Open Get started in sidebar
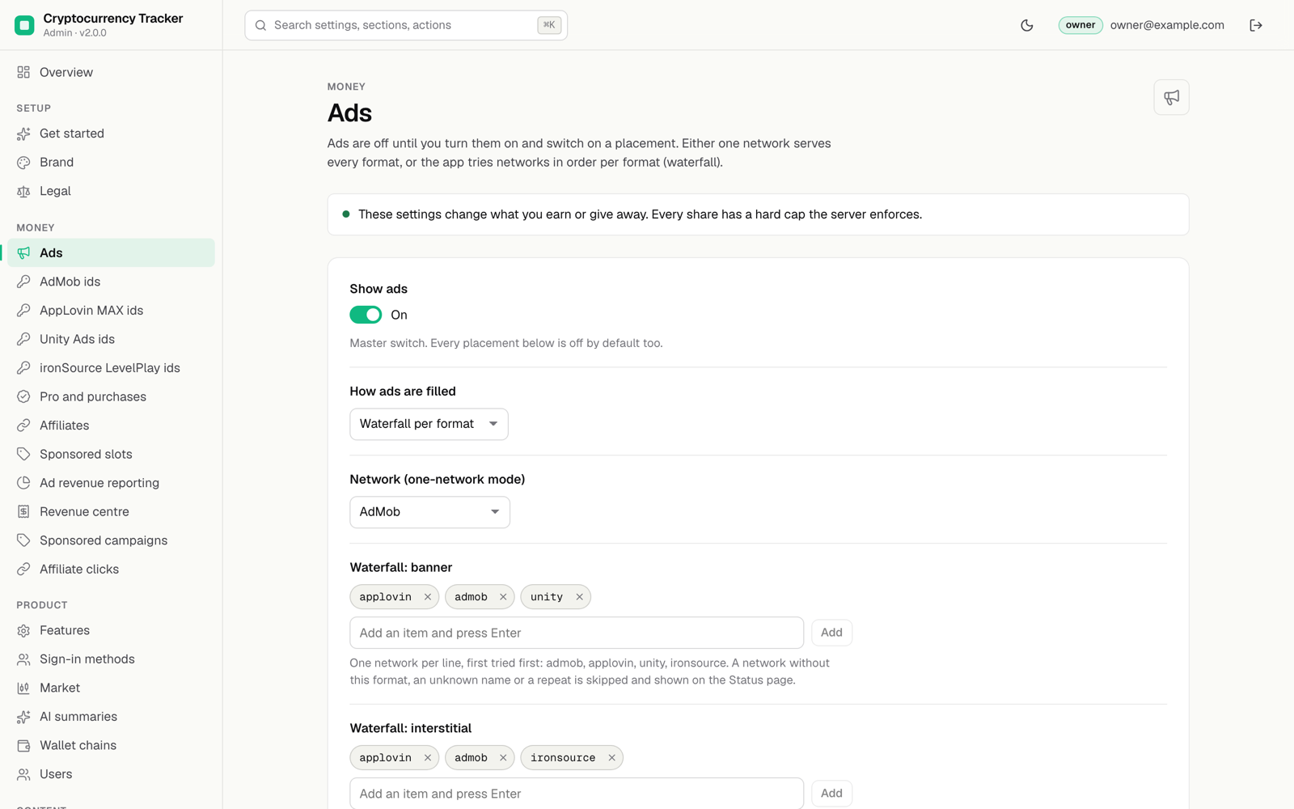Screen dimensions: 1294x809 111,133
